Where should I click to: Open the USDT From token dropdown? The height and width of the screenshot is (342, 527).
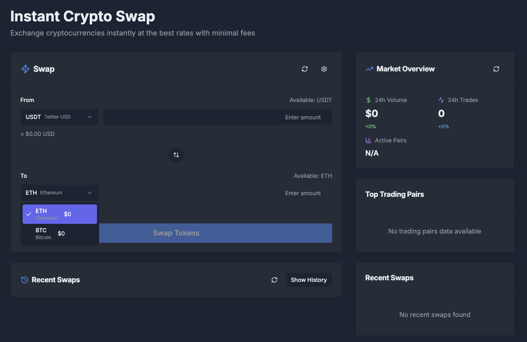(59, 117)
